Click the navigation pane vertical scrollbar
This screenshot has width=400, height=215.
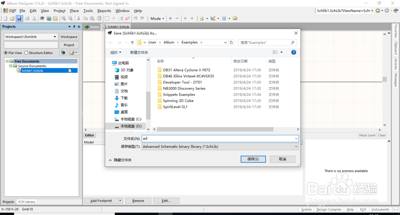click(148, 106)
